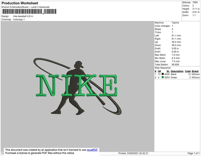The height and width of the screenshot is (156, 201).
Task: Click the 'Black' thread description
Action: (174, 74)
